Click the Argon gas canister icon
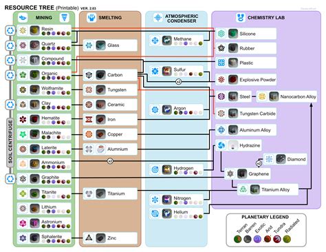The image size is (326, 252). tap(167, 109)
